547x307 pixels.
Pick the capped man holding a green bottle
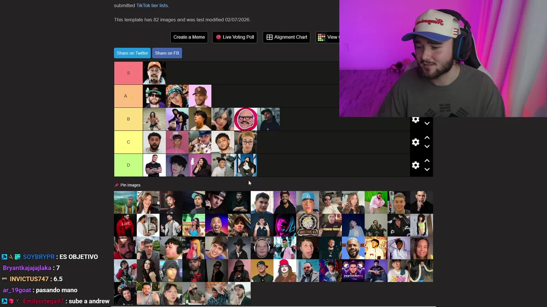(194, 293)
